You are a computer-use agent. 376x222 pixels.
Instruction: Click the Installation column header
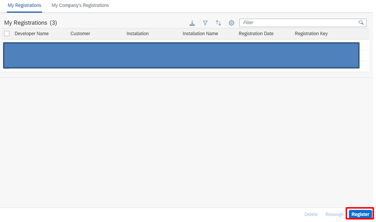(x=137, y=33)
